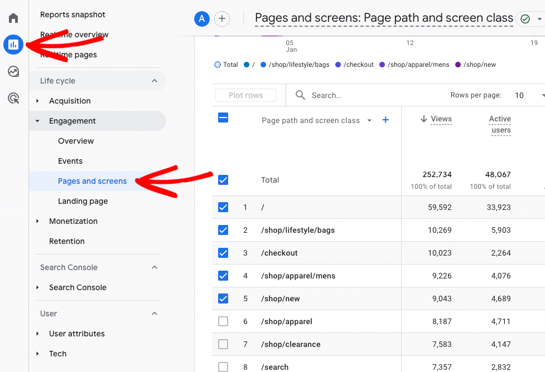Click the /shop/lifestyle/bags legend dot
The image size is (545, 372).
263,65
